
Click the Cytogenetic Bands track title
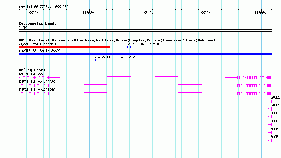(38, 23)
